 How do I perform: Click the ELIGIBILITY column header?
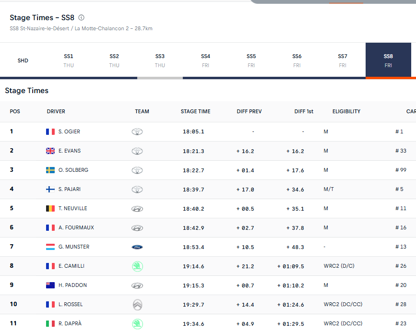coord(346,111)
